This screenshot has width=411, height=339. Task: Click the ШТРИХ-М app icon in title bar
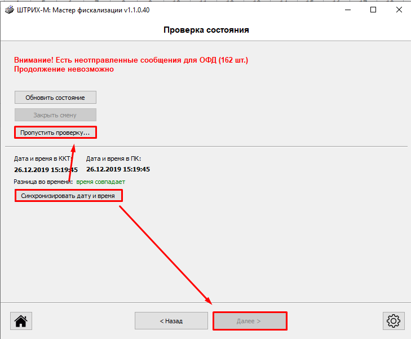click(x=9, y=10)
